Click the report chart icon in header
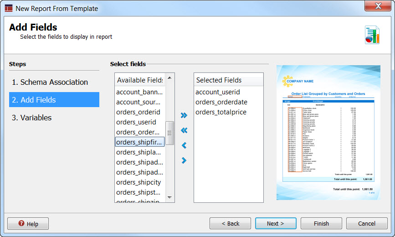The image size is (395, 237). [x=372, y=35]
